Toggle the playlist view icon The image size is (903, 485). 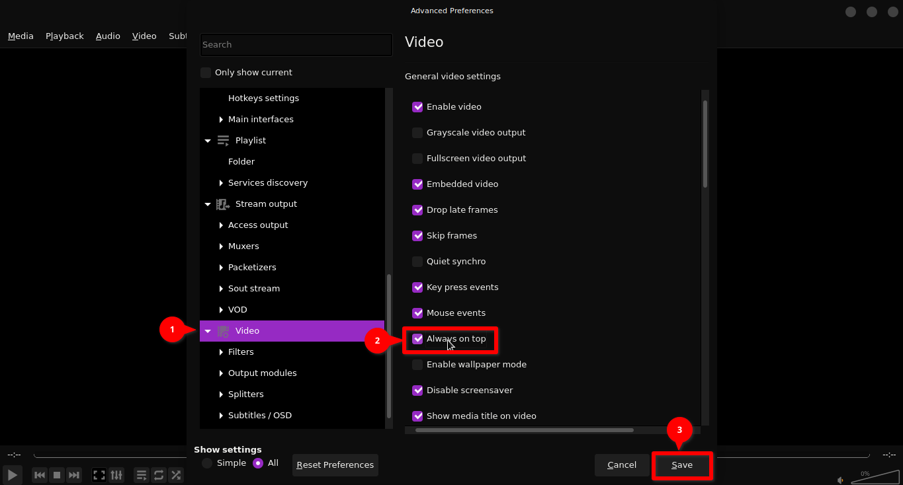coord(142,475)
